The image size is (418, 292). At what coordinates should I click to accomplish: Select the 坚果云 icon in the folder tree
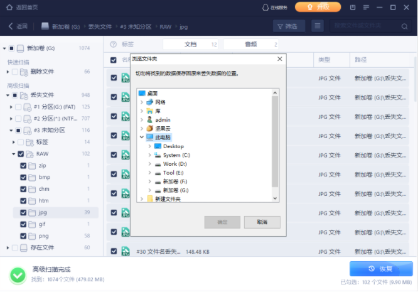[x=149, y=128]
